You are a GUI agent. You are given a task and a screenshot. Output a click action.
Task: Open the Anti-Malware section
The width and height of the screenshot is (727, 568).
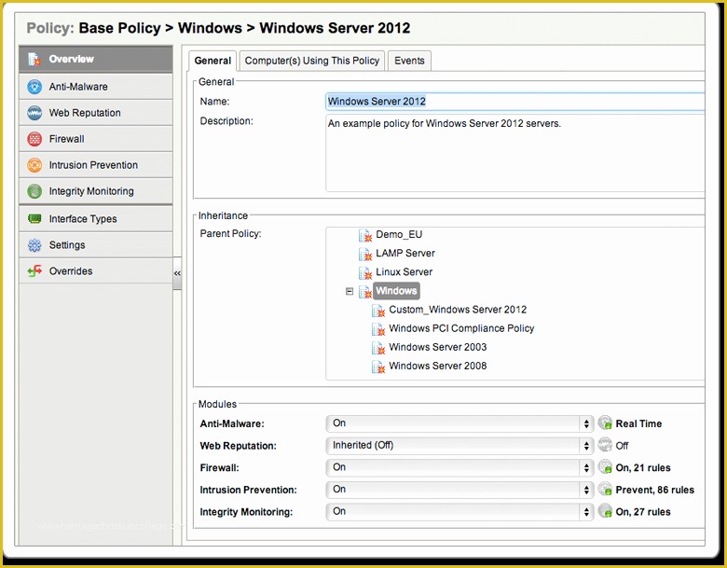(x=95, y=87)
